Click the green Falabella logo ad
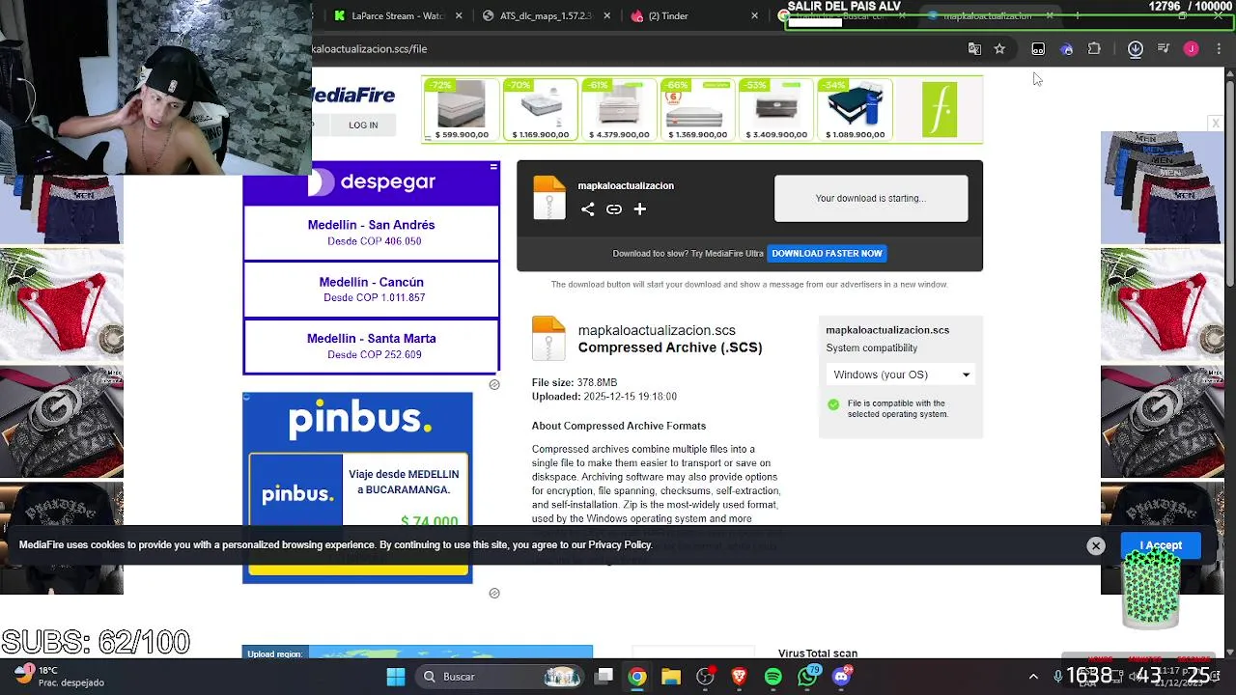Viewport: 1236px width, 695px height. [x=940, y=109]
